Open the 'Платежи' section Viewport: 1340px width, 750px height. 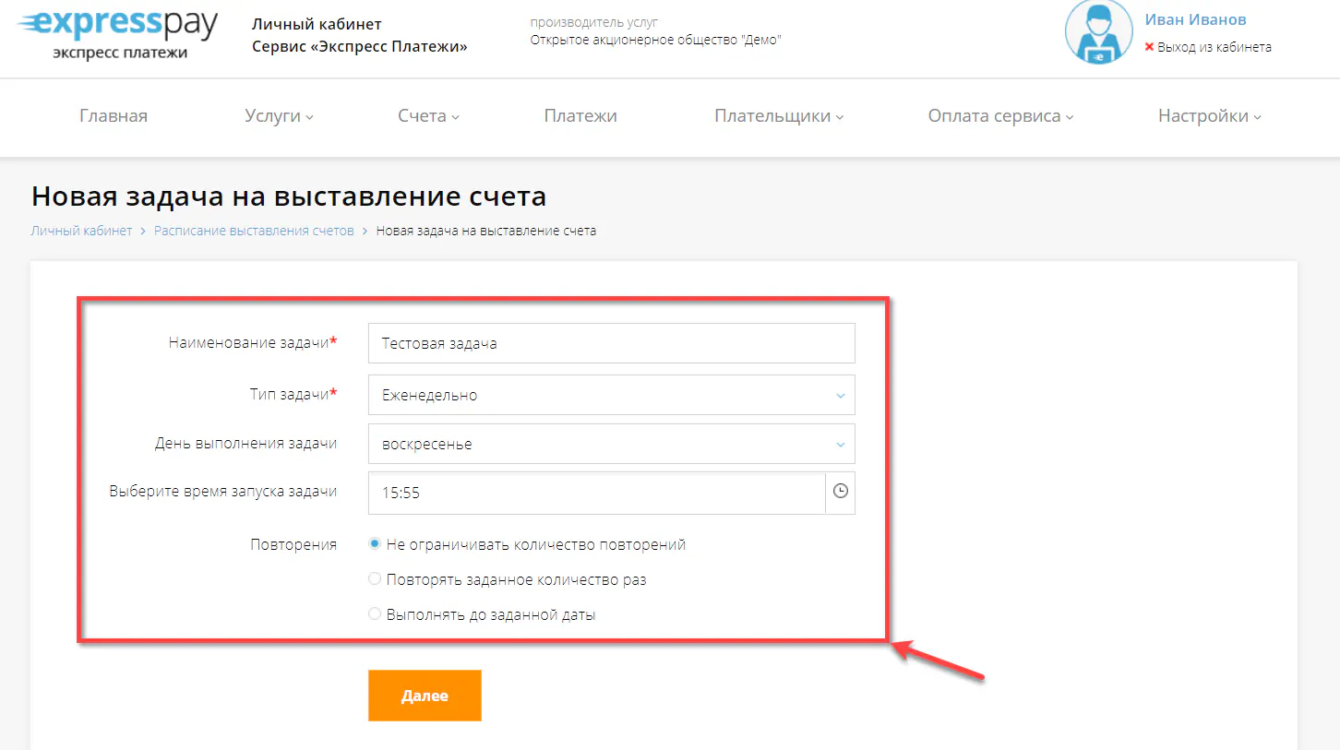[580, 116]
